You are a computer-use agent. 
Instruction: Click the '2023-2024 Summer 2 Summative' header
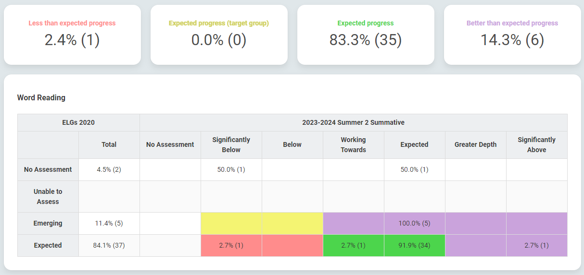pyautogui.click(x=353, y=122)
